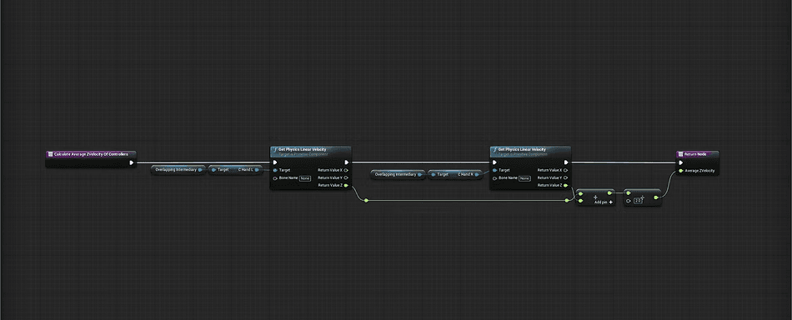The image size is (792, 320).
Task: Edit Bone Name None field on C Hand L velocity node
Action: click(x=304, y=178)
